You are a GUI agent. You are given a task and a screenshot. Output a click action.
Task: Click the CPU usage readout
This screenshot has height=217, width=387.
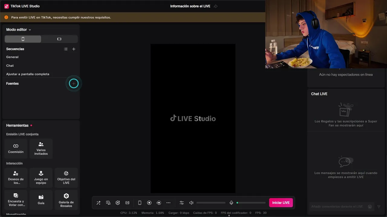(x=129, y=213)
